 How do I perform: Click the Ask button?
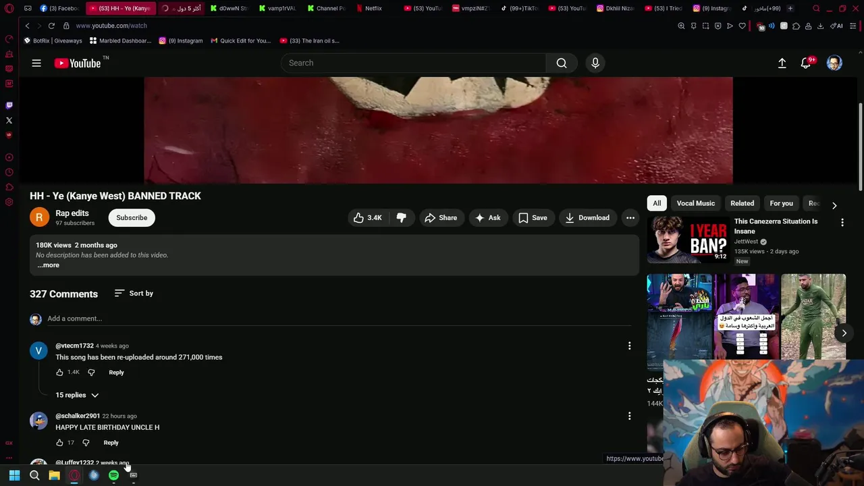tap(487, 217)
